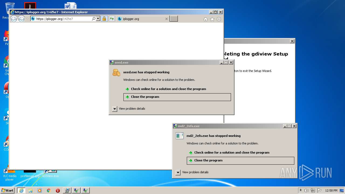The width and height of the screenshot is (345, 194).
Task: Click the seed.exe title bar icon
Action: point(112,63)
